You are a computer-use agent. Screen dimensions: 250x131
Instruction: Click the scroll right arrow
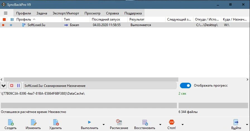(x=247, y=79)
